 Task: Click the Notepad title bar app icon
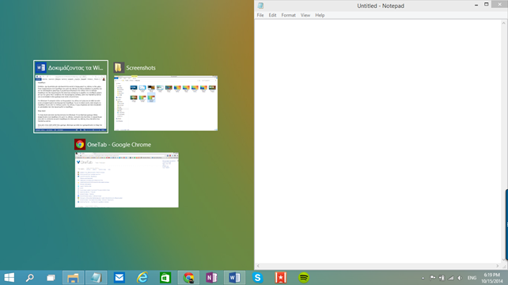tap(260, 6)
